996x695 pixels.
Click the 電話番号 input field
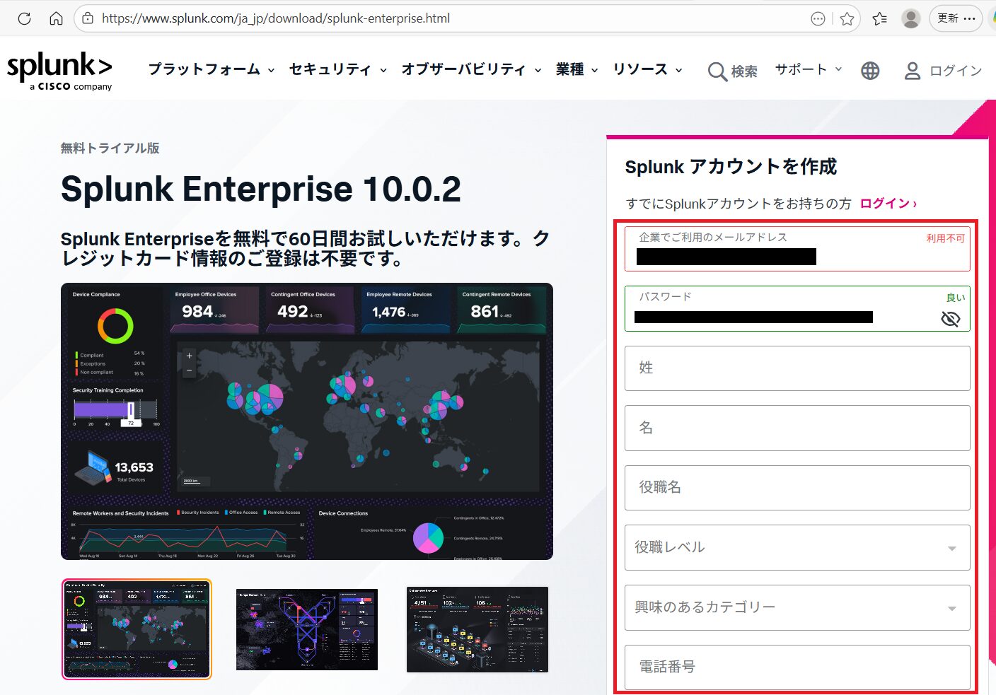click(797, 667)
